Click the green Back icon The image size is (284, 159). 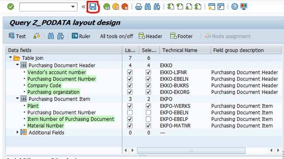[x=107, y=7]
